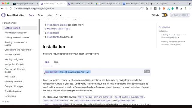This screenshot has width=192, height=108.
Task: Click the React Navigation logo icon
Action: coord(3,15)
